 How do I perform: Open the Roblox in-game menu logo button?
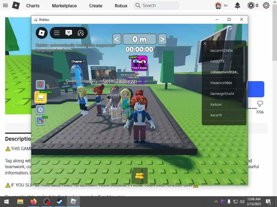tap(41, 33)
